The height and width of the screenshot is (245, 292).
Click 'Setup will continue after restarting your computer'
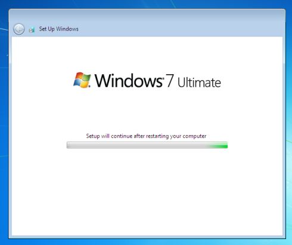(x=146, y=136)
